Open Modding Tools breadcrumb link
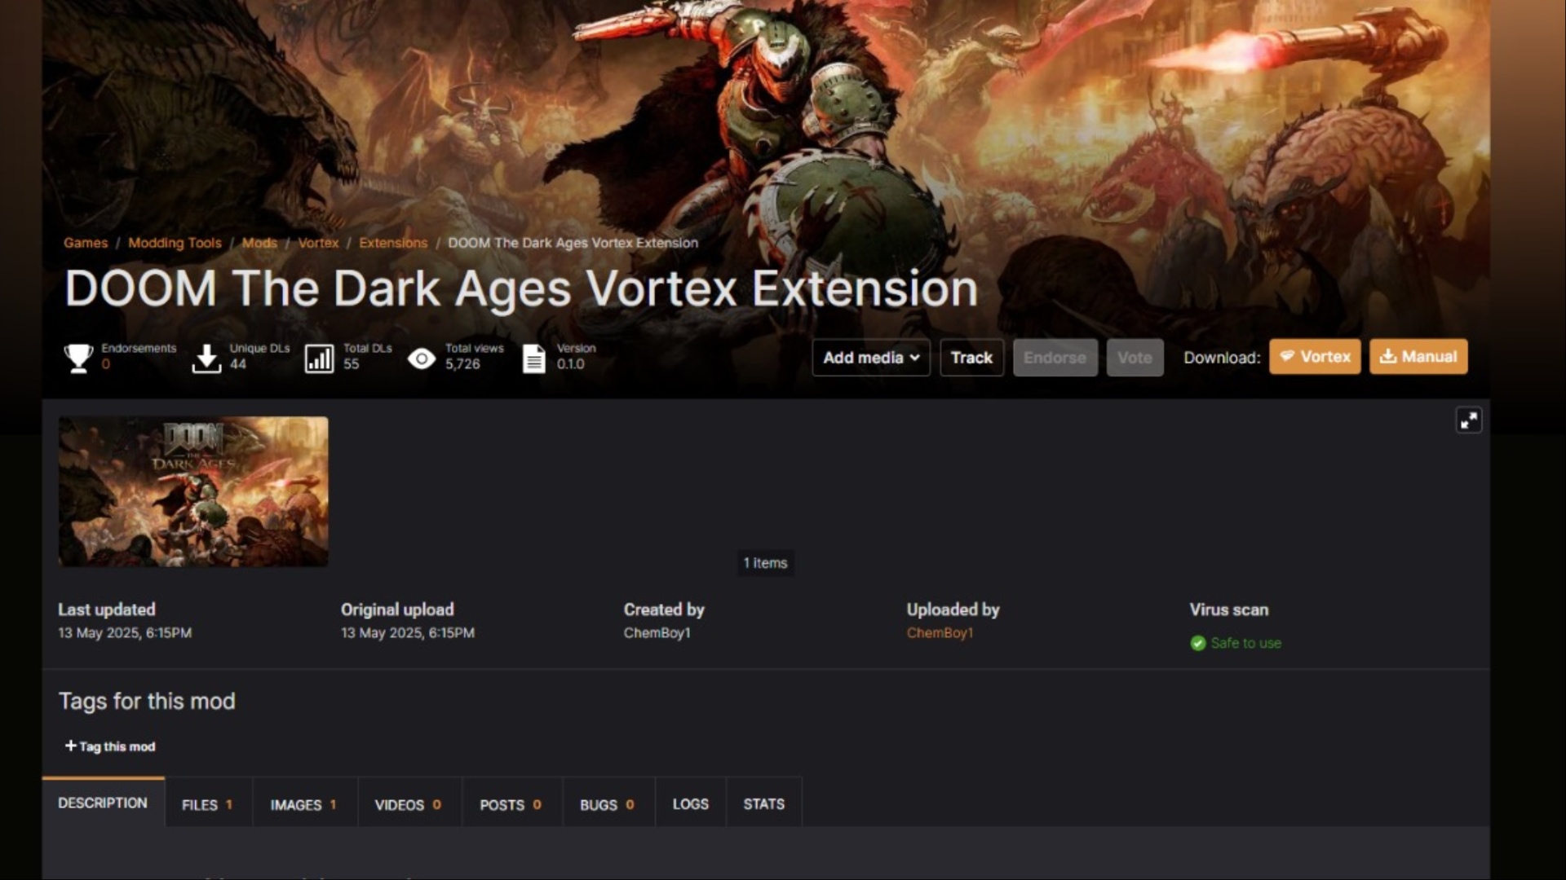Screen dimensions: 1566x880 tap(175, 243)
